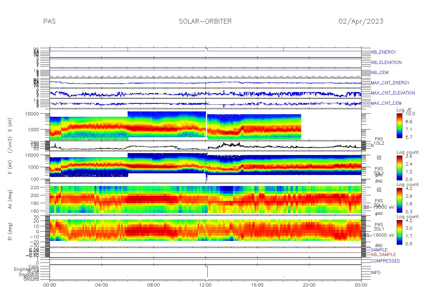Click the color bar with the 2.9 value
The height and width of the screenshot is (287, 426).
pyautogui.click(x=400, y=200)
